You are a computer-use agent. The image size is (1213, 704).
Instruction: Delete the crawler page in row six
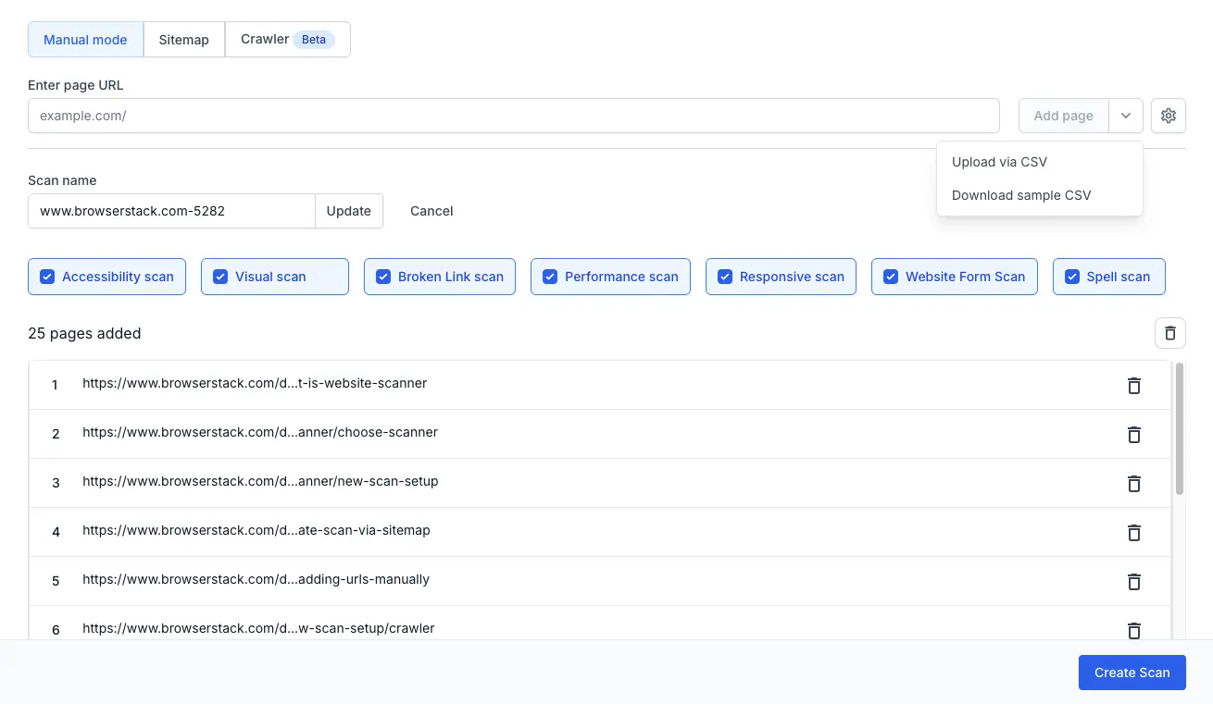(1133, 630)
